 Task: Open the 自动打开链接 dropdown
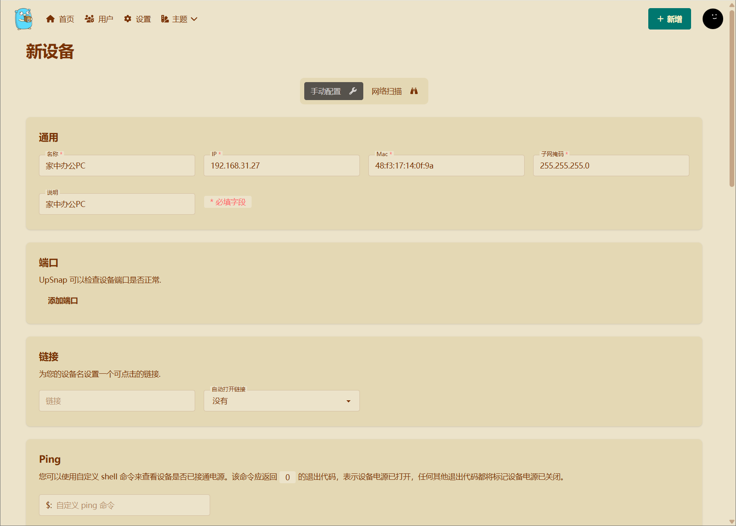point(282,401)
